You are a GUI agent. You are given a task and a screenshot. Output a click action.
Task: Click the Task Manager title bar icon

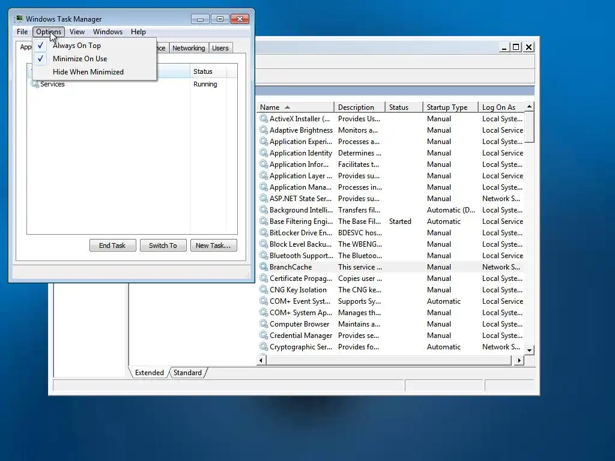pyautogui.click(x=19, y=19)
